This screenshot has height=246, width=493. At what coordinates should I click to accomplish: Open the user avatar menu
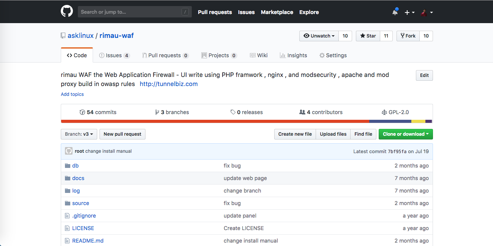(427, 13)
